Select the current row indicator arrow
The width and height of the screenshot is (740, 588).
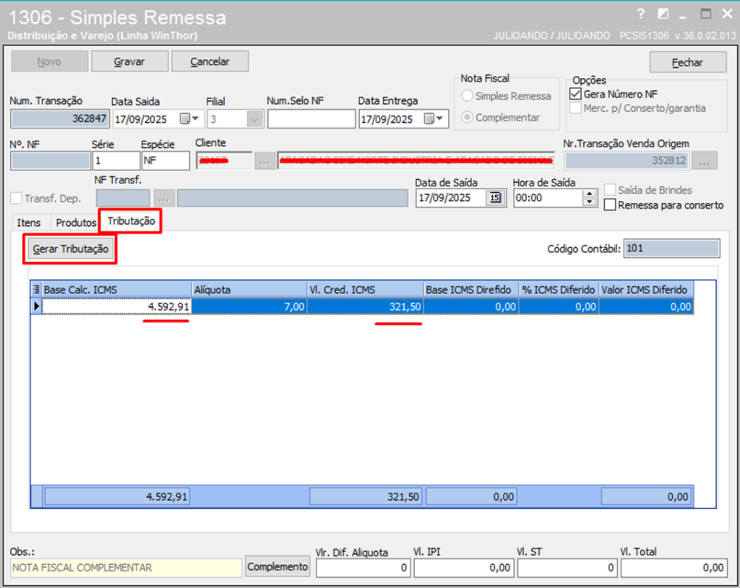[36, 306]
